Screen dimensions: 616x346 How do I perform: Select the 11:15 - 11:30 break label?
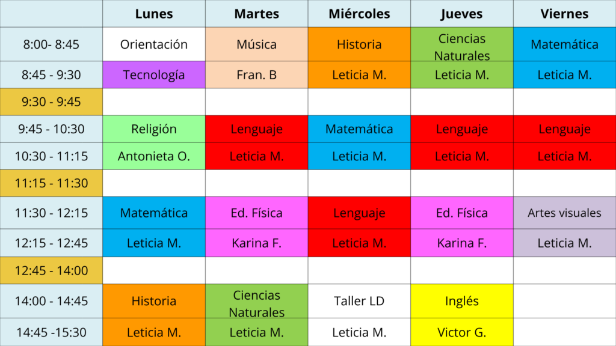51,183
